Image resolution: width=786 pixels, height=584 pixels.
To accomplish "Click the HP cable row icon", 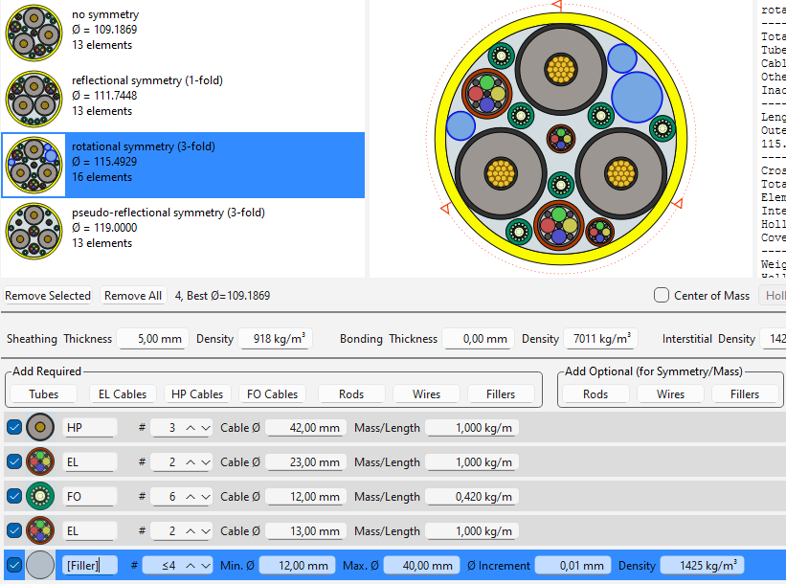I will [40, 427].
